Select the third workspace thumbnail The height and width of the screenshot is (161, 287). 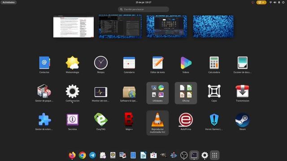click(167, 27)
